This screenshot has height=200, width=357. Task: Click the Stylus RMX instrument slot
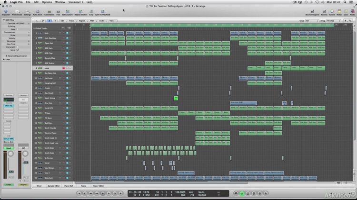9,138
